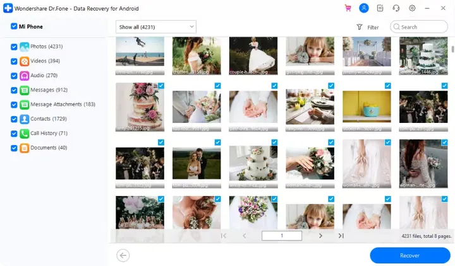Click the Filter button label

[x=373, y=27]
